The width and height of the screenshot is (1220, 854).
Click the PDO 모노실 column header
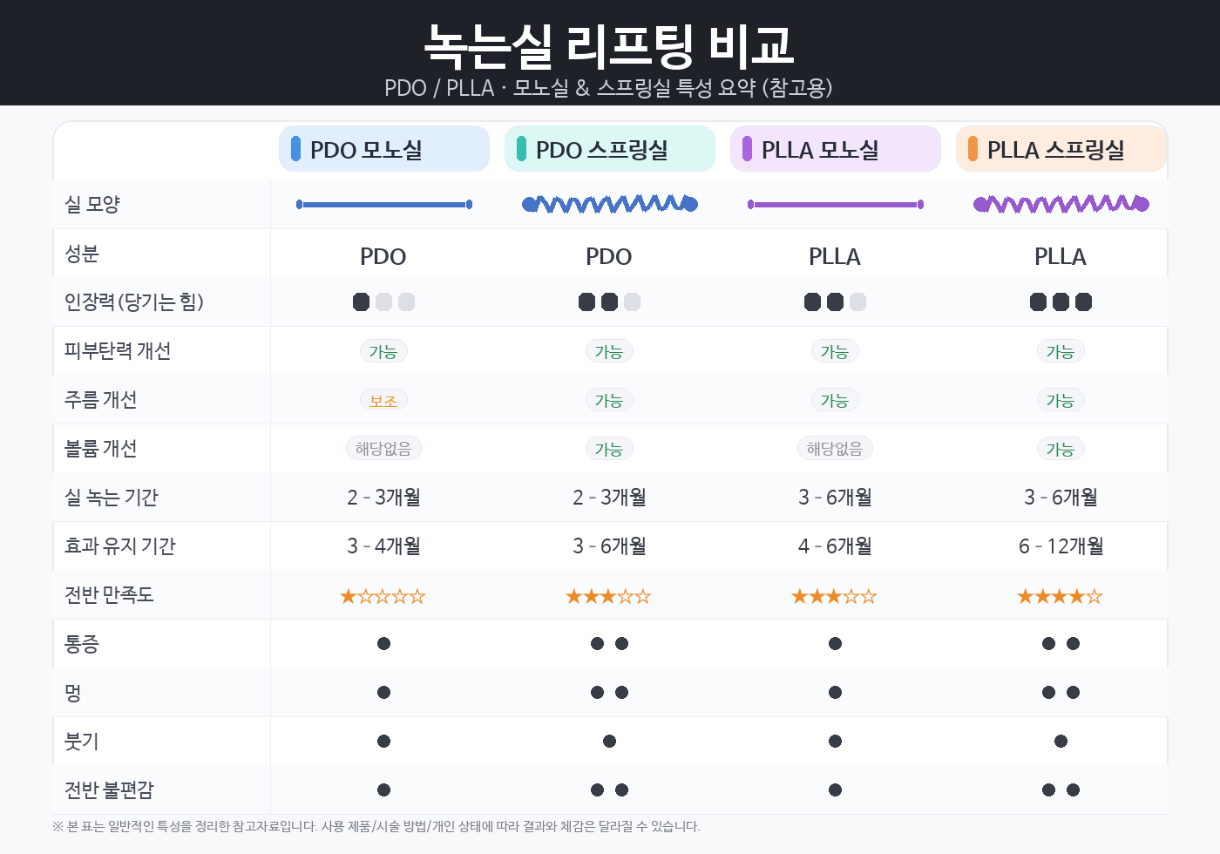[383, 149]
